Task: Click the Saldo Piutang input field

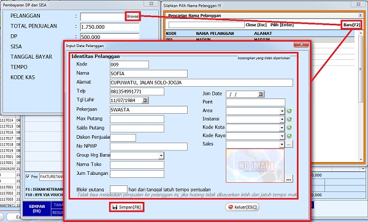Action: tap(137, 128)
